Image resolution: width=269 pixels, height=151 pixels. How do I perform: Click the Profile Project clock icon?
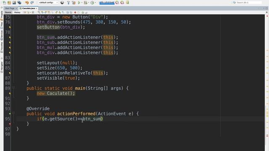pyautogui.click(x=92, y=3)
